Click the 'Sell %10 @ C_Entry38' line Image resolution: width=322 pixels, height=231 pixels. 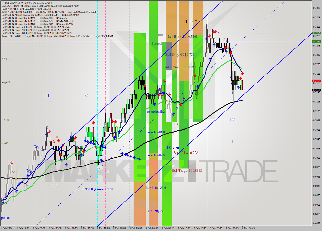pyautogui.click(x=34, y=18)
